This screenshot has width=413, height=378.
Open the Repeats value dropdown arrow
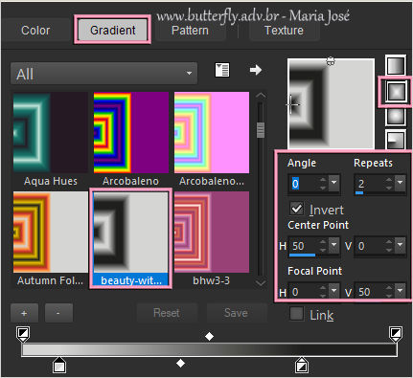click(x=401, y=183)
